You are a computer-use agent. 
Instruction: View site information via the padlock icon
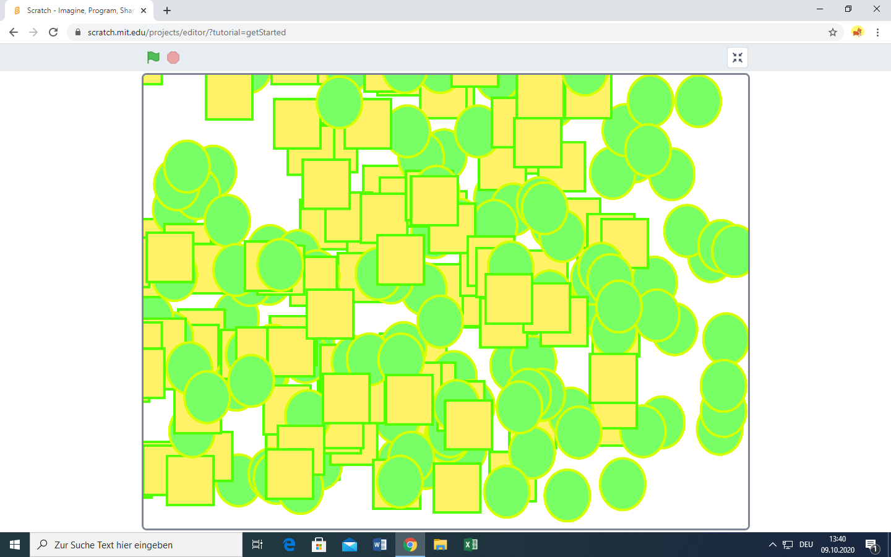coord(78,32)
